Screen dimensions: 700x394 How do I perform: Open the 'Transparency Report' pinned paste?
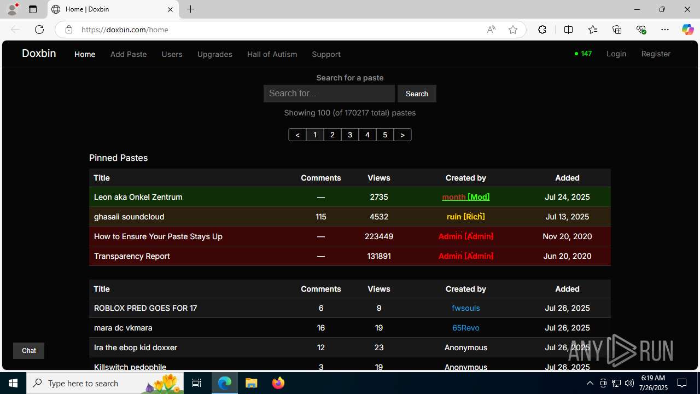point(132,256)
